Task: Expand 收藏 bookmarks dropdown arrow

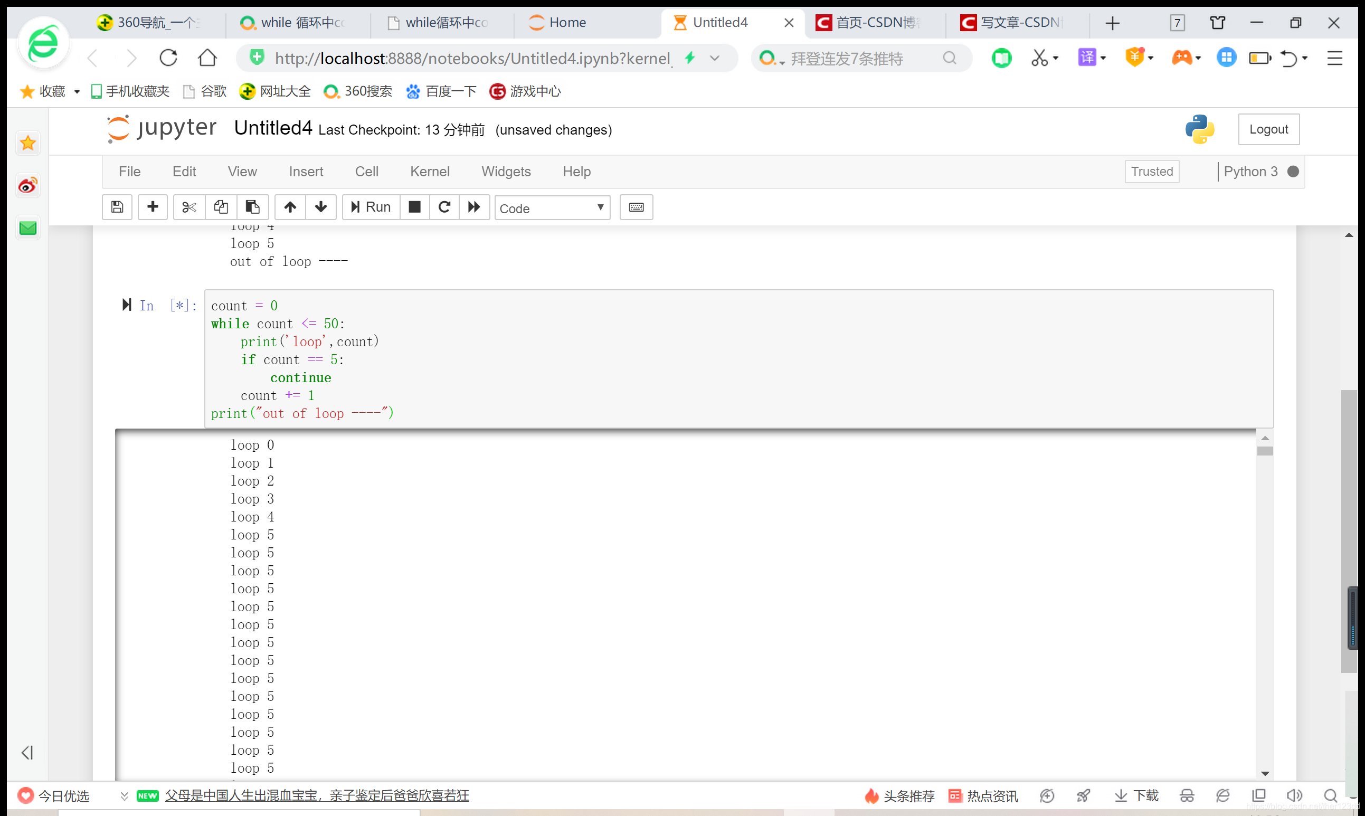Action: 77,92
